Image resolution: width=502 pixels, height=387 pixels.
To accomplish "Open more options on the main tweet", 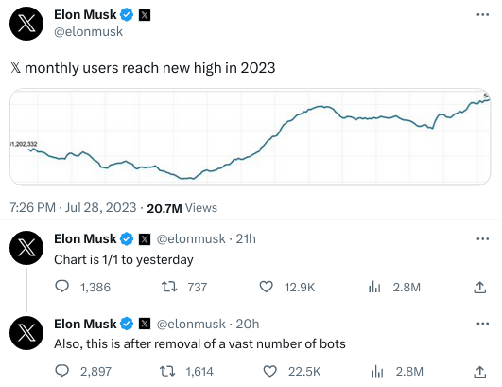I will click(x=482, y=14).
